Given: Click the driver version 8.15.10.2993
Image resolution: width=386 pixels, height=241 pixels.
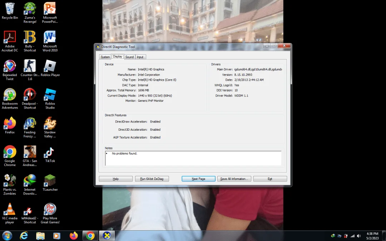Looking at the screenshot, I should [x=243, y=75].
